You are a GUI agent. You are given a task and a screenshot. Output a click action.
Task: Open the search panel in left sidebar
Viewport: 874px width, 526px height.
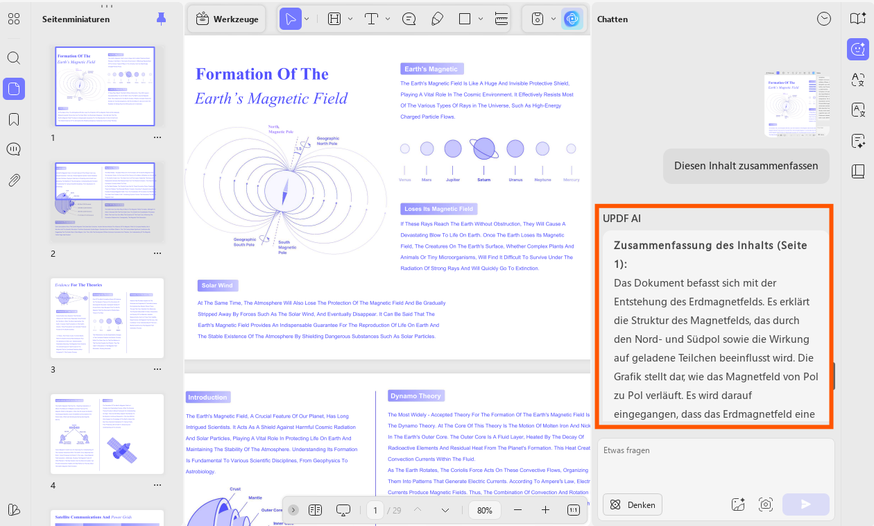14,58
